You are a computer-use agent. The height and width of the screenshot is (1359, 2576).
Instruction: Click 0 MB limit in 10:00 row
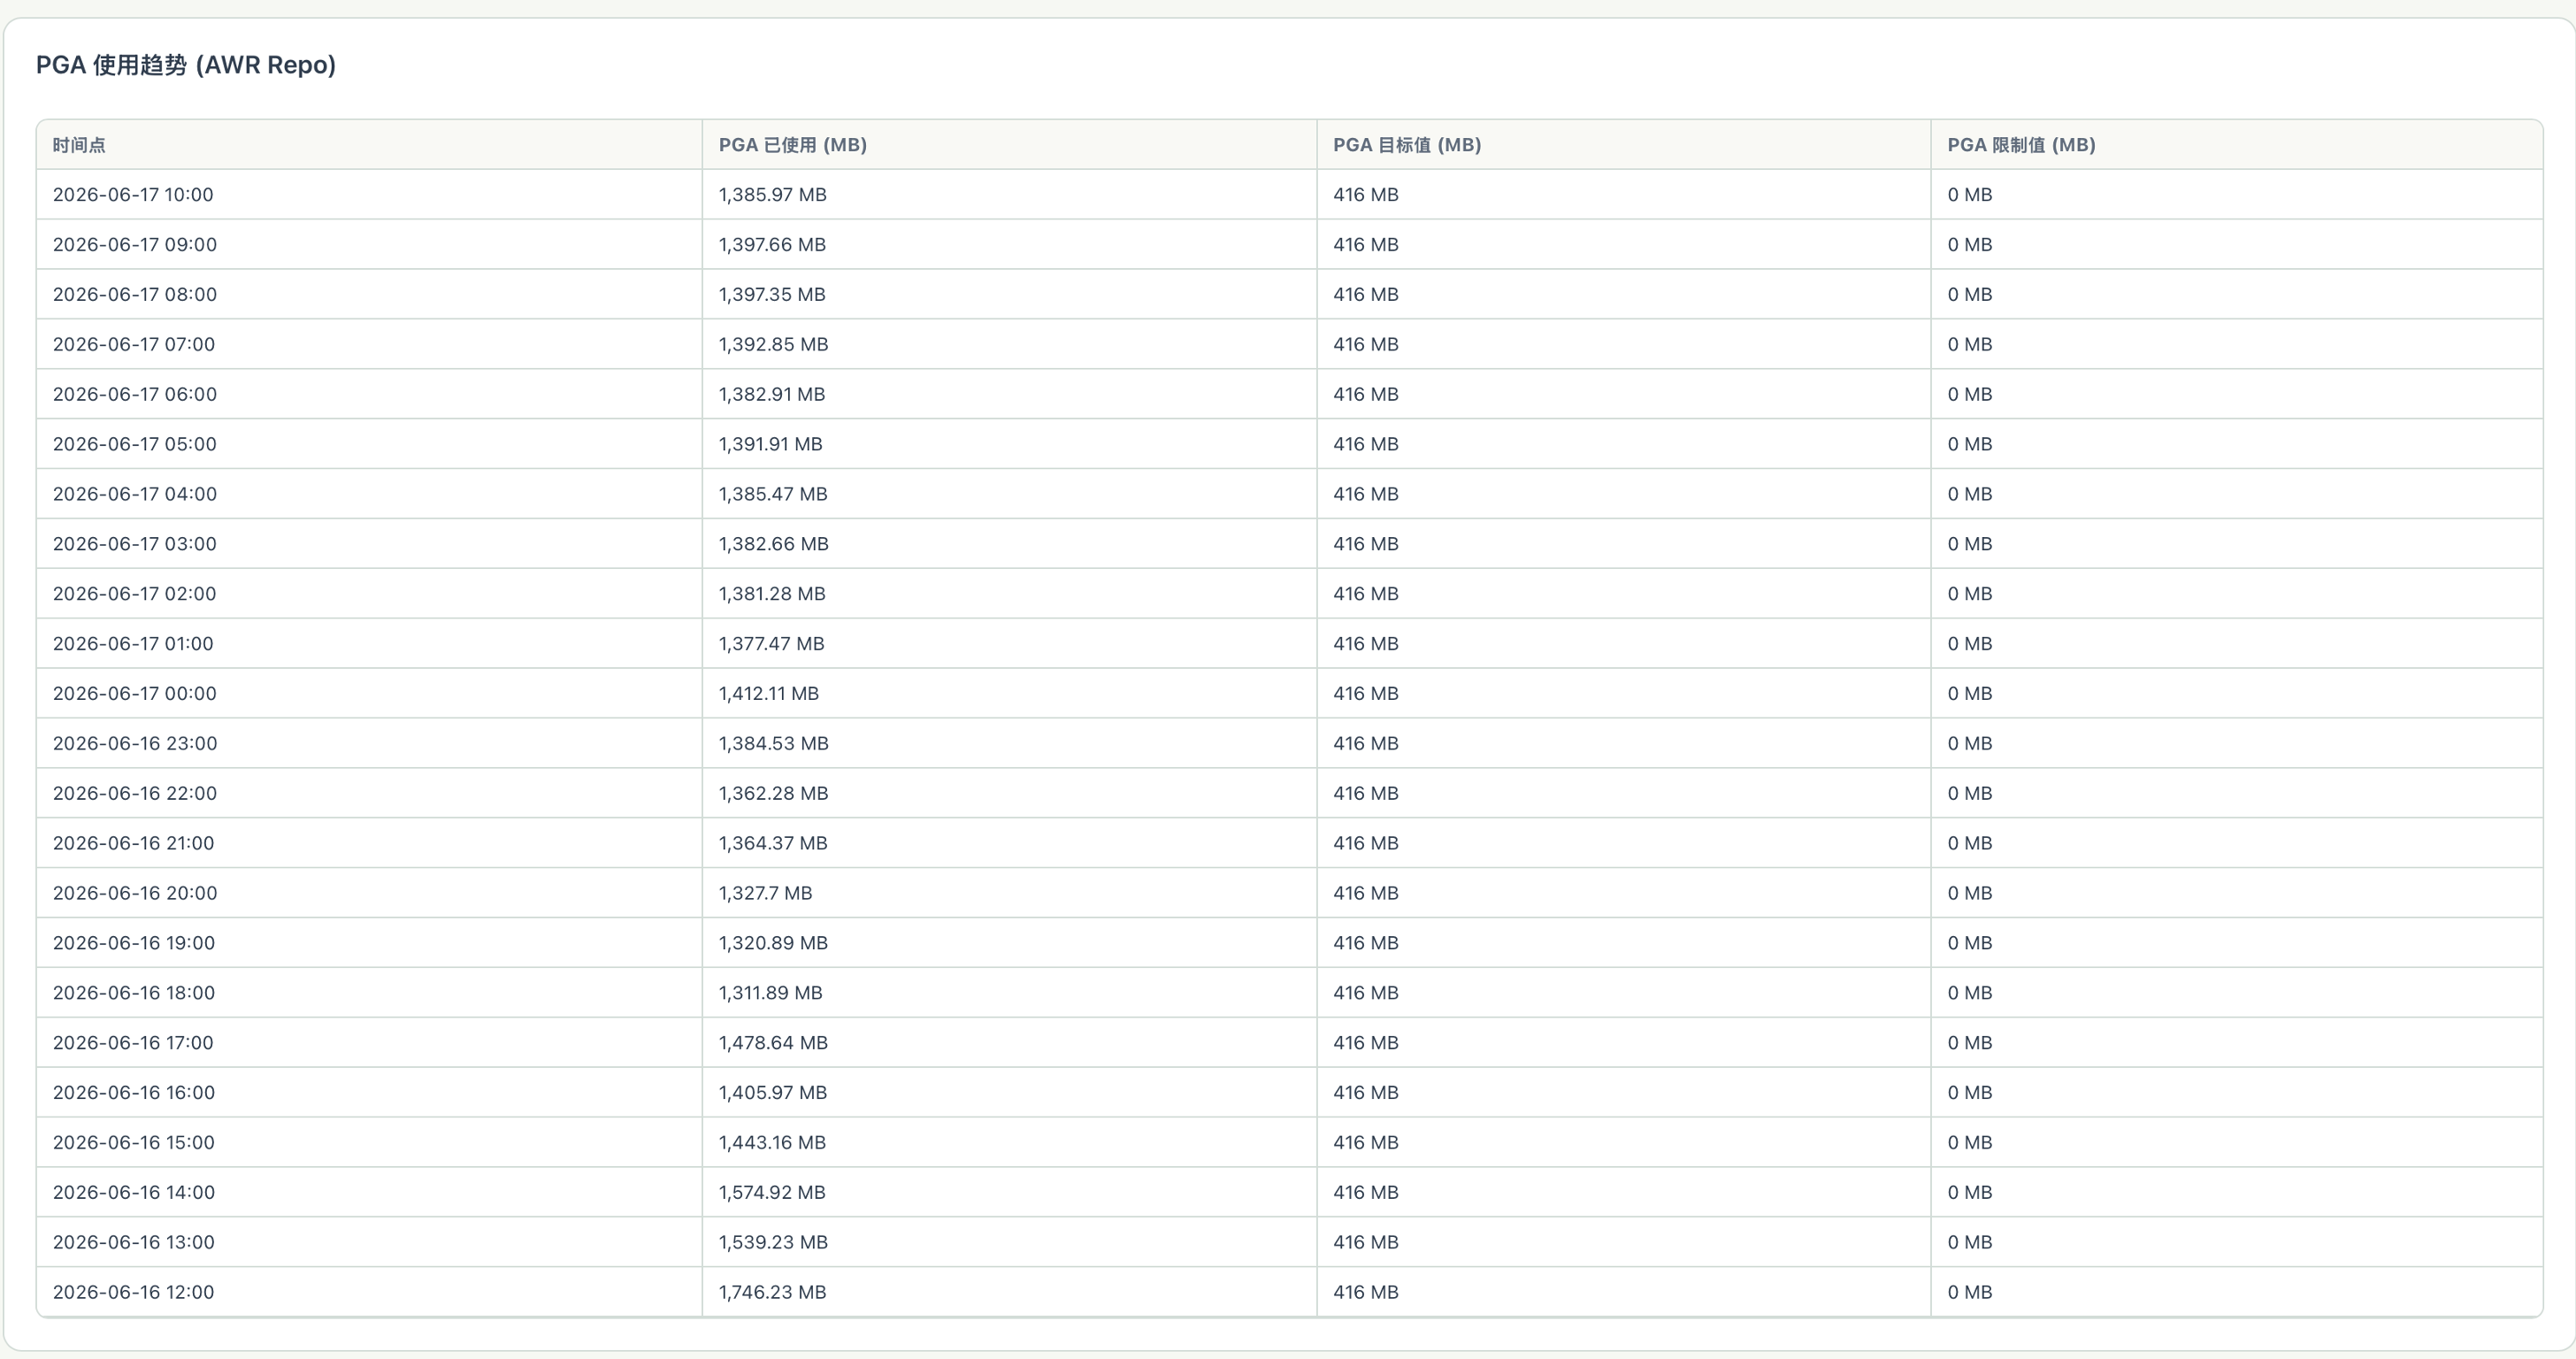[x=1969, y=195]
